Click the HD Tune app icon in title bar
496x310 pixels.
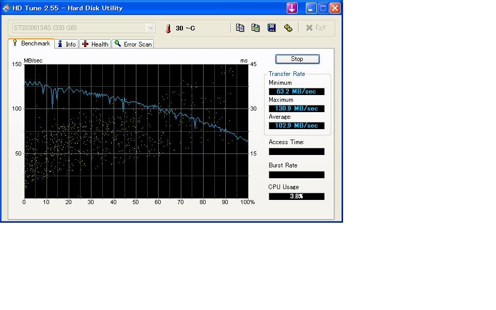coord(6,8)
